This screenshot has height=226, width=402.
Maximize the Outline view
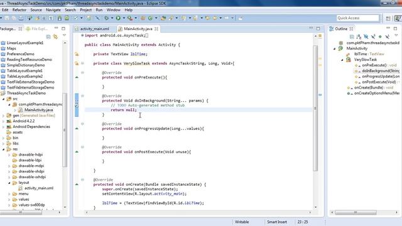[x=395, y=29]
